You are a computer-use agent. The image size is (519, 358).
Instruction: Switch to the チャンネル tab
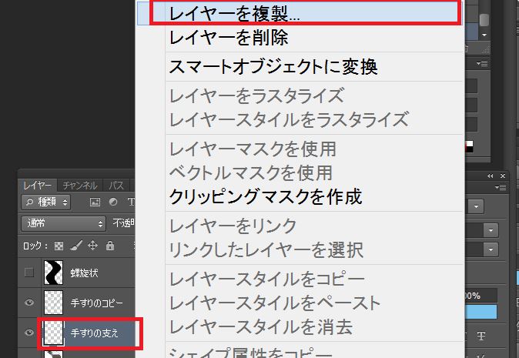coord(80,186)
